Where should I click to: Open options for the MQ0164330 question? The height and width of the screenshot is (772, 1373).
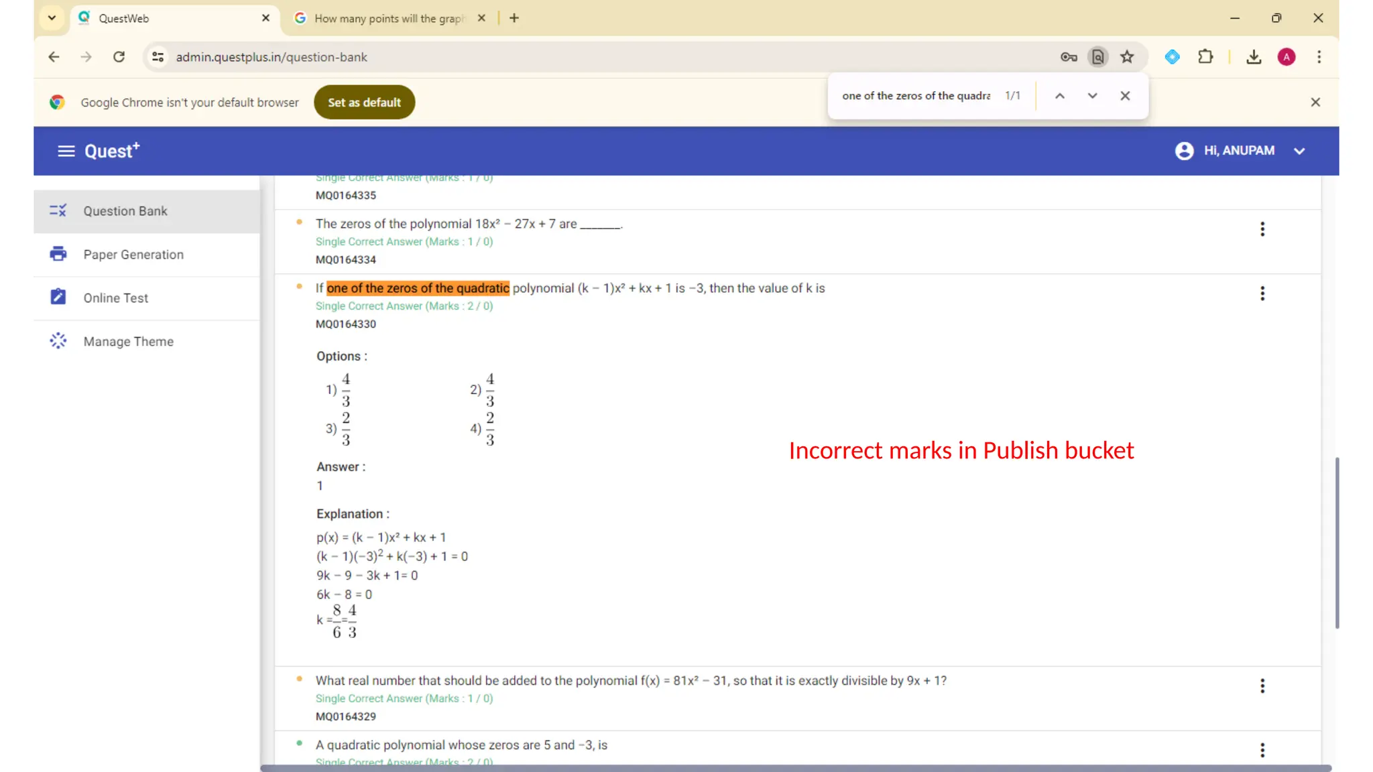[x=1262, y=294]
